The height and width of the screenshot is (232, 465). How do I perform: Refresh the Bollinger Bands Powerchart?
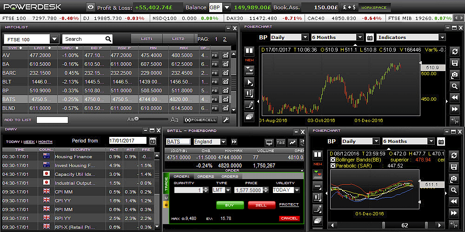point(453,155)
